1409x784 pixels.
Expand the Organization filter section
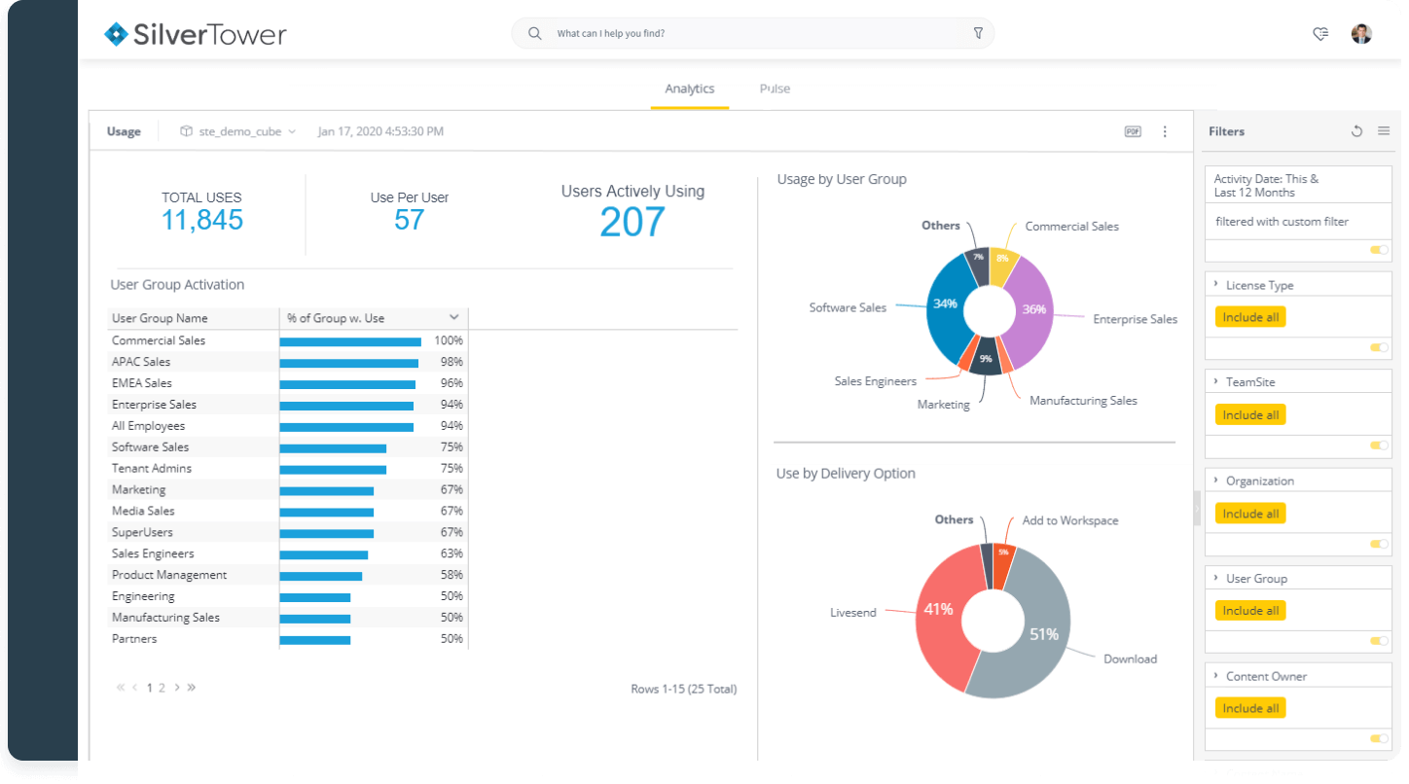pos(1216,481)
